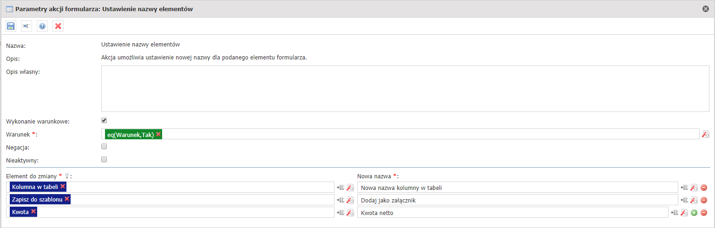Viewport: 715px width, 228px height.
Task: Remove the Kwota netto row
Action: (704, 213)
